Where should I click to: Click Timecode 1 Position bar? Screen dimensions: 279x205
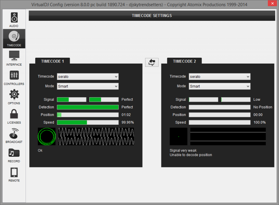point(88,115)
